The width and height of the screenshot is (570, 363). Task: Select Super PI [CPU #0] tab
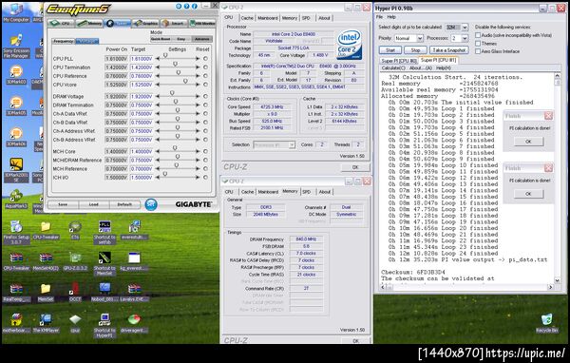point(399,61)
